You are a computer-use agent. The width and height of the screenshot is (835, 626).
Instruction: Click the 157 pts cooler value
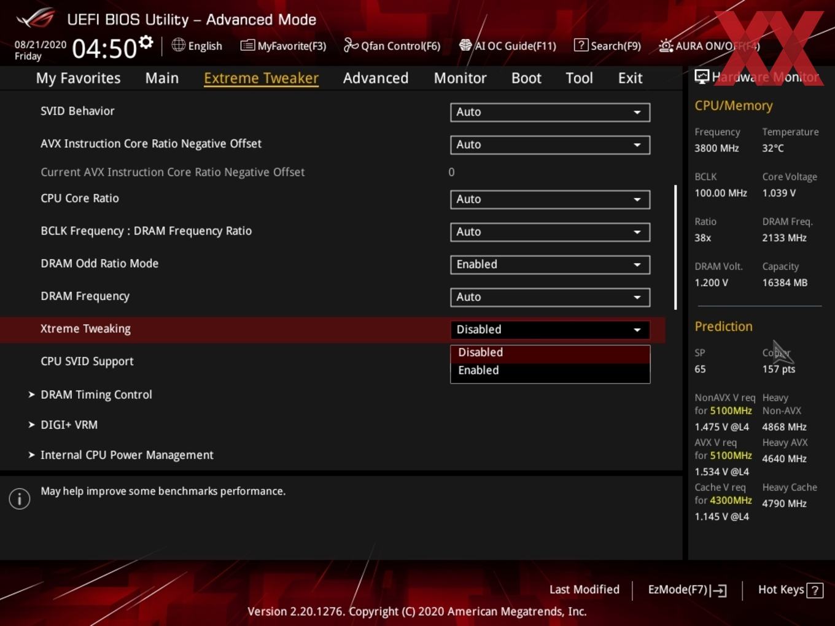pos(779,369)
